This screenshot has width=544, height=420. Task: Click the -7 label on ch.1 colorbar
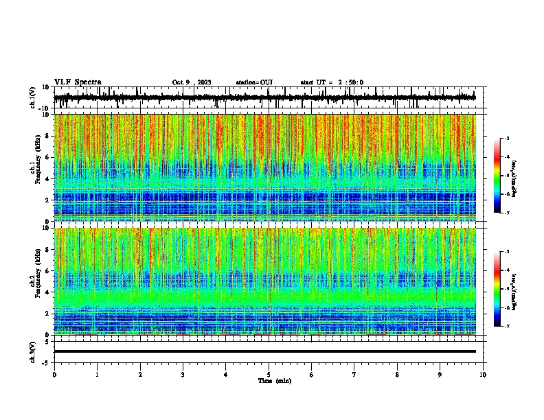coord(507,213)
